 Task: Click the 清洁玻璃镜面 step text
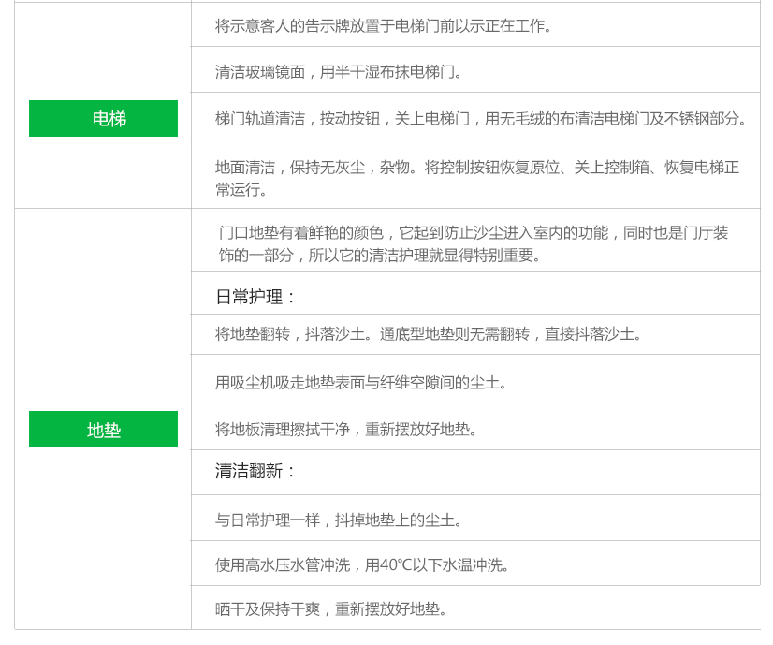click(259, 72)
